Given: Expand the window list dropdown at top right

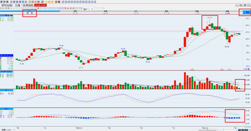Looking at the screenshot, I should (237, 5).
